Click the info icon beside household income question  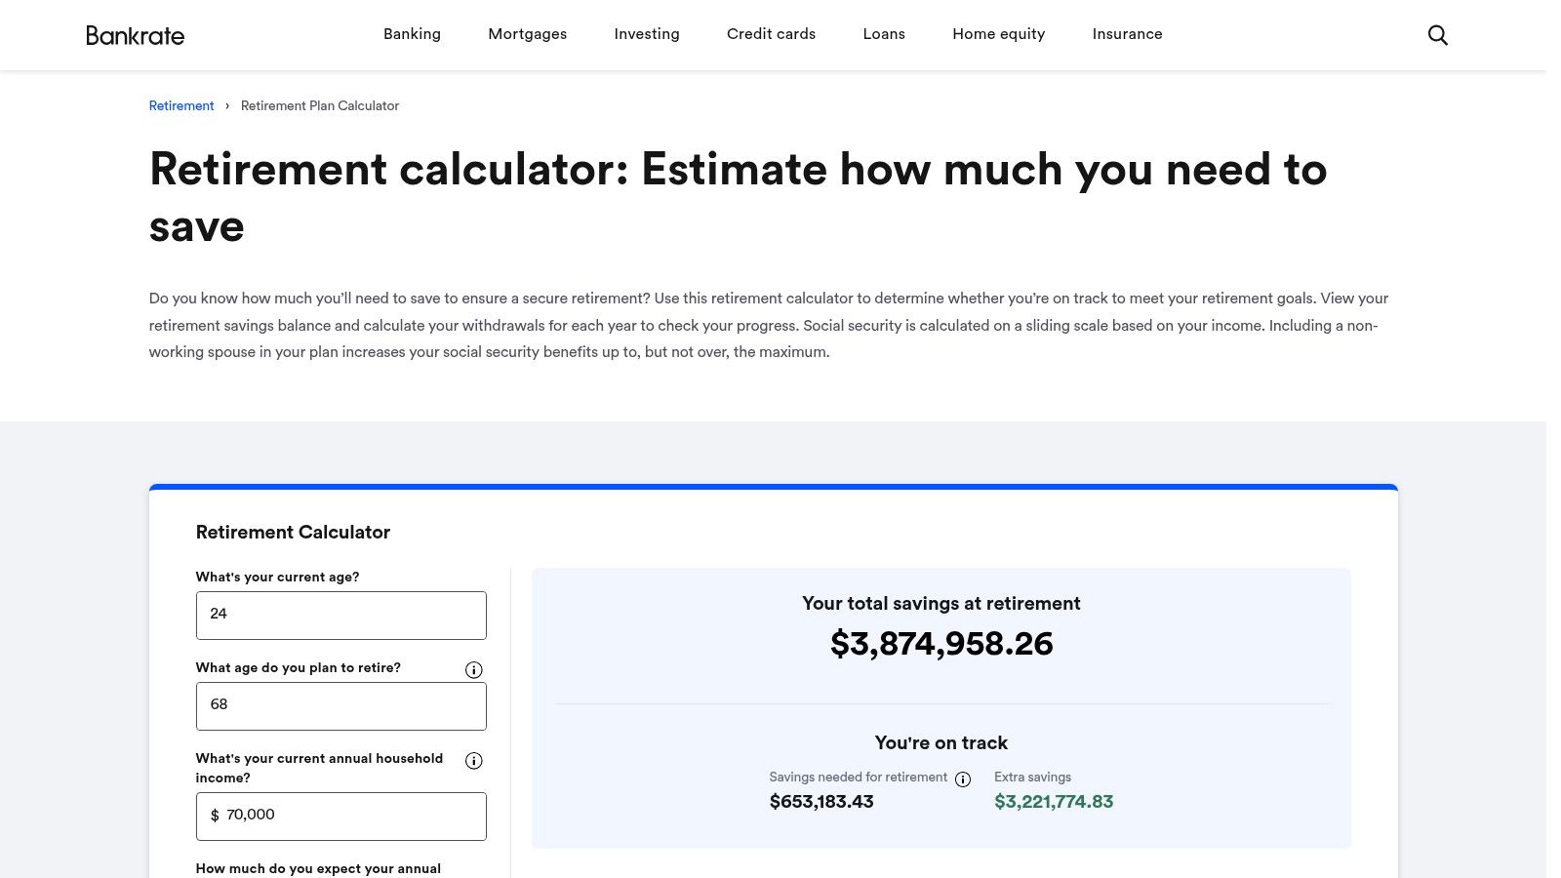473,761
